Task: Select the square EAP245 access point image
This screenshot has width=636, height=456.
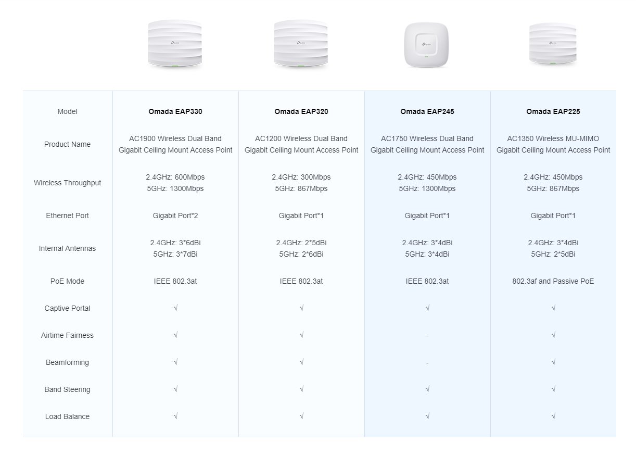Action: (427, 46)
